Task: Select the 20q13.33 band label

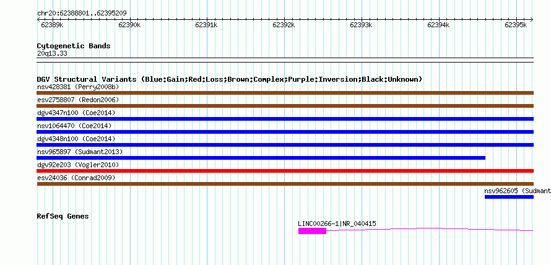Action: click(x=52, y=54)
